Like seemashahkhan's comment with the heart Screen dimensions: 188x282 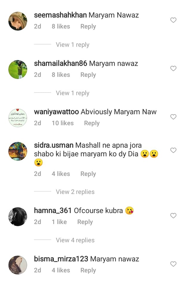coord(173,20)
